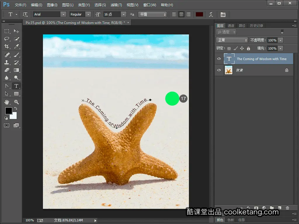Viewport: 299px width, 224px height.
Task: Select the Zoom tool
Action: 16,102
